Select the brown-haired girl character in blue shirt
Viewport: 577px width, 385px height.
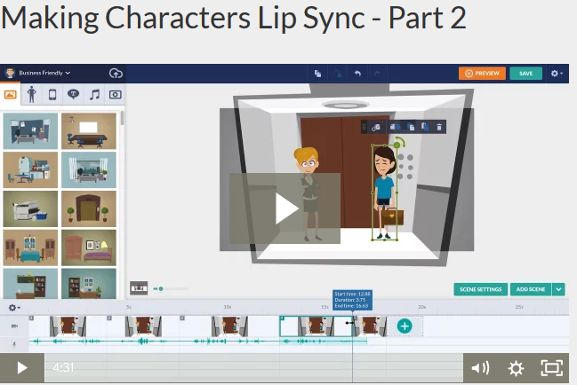click(x=384, y=192)
